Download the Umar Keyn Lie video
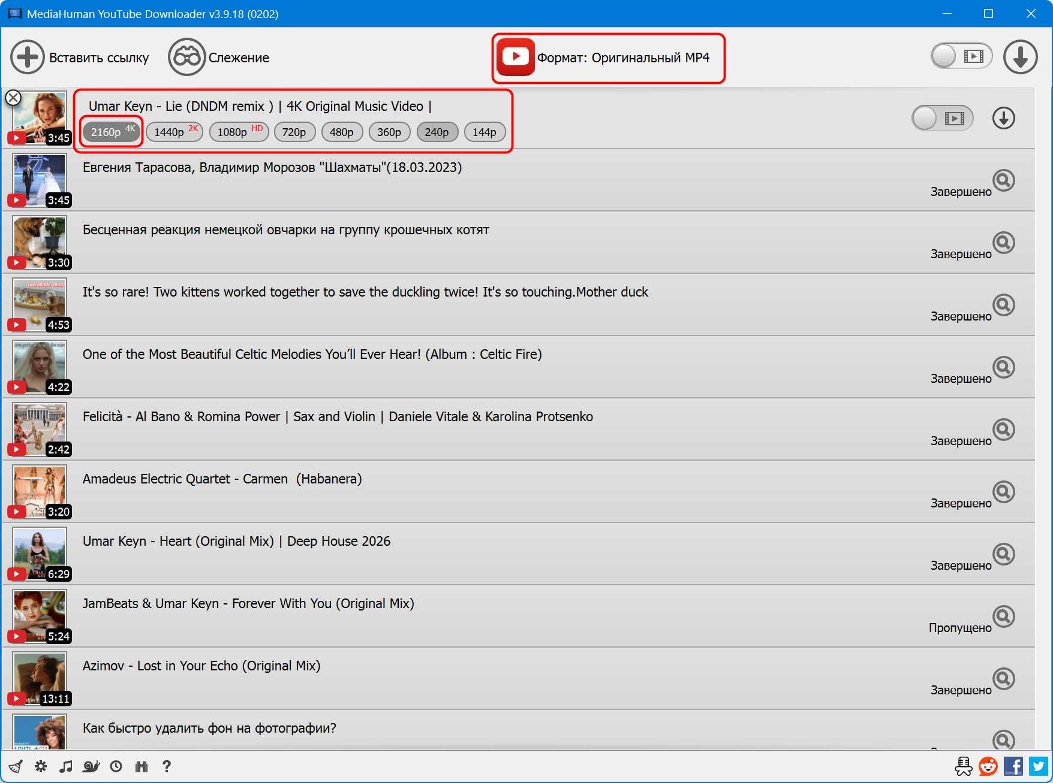The height and width of the screenshot is (783, 1053). click(x=1003, y=118)
